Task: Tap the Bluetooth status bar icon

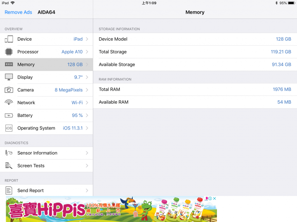Action: [276, 3]
